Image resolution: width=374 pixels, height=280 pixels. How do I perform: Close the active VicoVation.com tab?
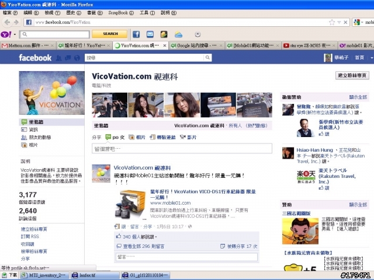coord(165,45)
